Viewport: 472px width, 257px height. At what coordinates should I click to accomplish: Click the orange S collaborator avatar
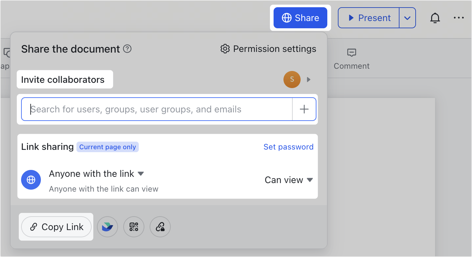[x=292, y=80]
